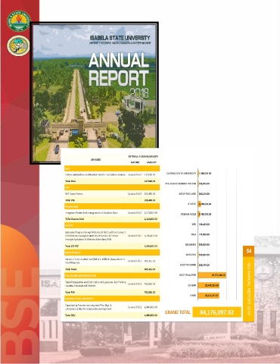Screen dimensions: 280x364
Task: Click the GRAND TOTAL label
Action: 177,312
